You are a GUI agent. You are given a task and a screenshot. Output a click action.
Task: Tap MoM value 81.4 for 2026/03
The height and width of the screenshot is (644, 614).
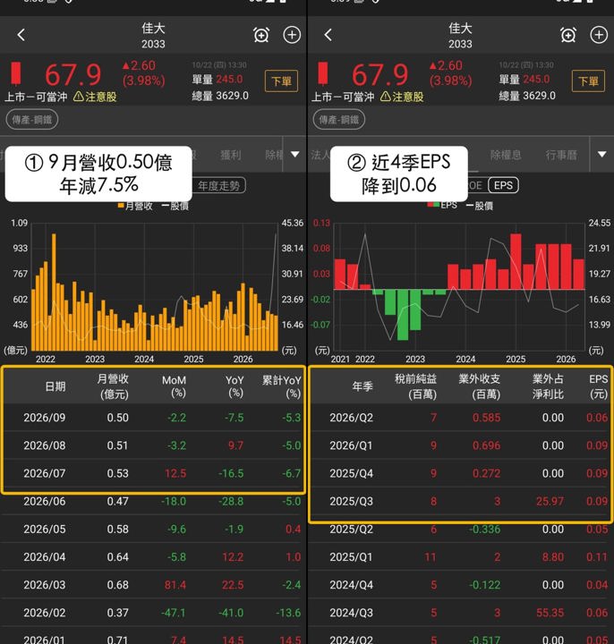point(175,585)
